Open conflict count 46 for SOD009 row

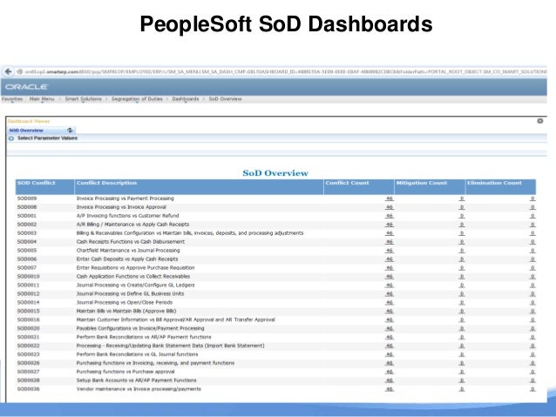(x=390, y=198)
